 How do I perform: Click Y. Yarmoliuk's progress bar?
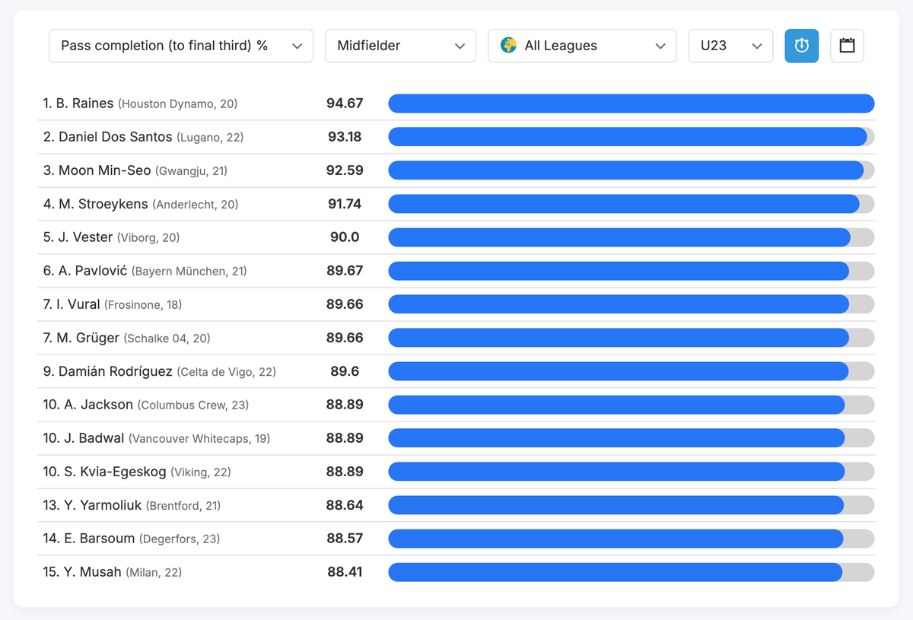click(x=631, y=505)
